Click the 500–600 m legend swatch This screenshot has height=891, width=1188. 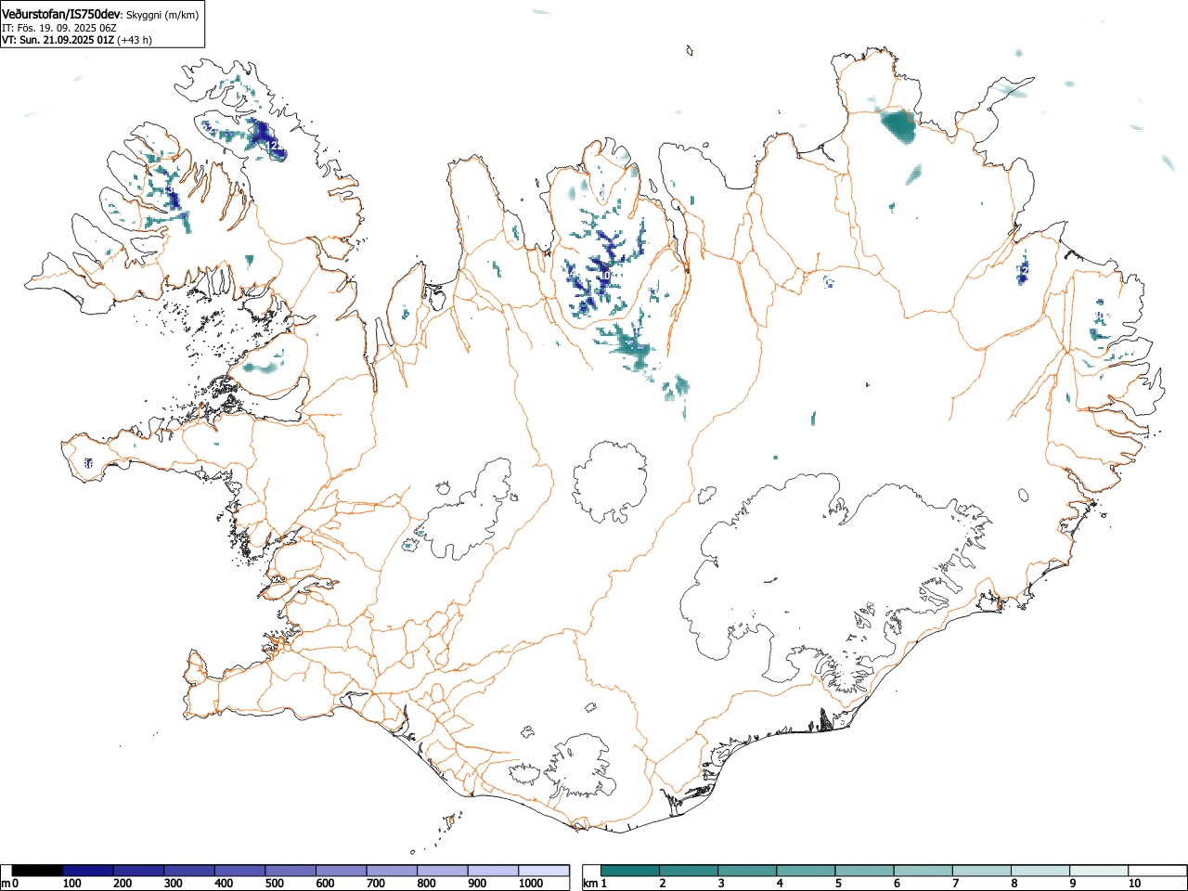click(x=291, y=871)
